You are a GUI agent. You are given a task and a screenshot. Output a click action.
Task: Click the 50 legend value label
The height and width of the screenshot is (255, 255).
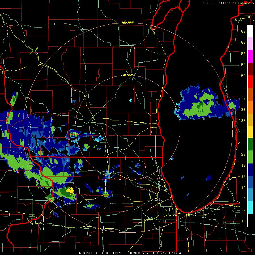pos(243,76)
